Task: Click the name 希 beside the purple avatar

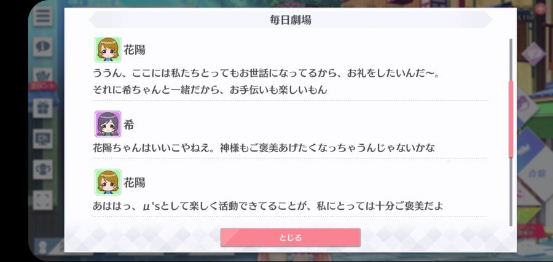Action: (x=129, y=125)
